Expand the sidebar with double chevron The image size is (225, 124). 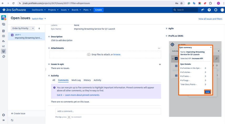coord(3,120)
